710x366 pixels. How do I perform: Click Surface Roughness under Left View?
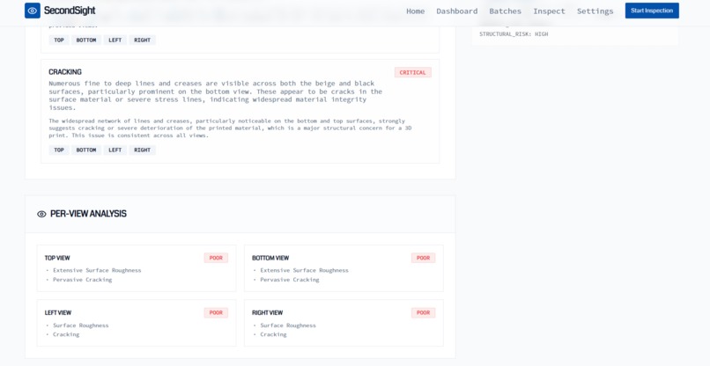click(x=80, y=326)
